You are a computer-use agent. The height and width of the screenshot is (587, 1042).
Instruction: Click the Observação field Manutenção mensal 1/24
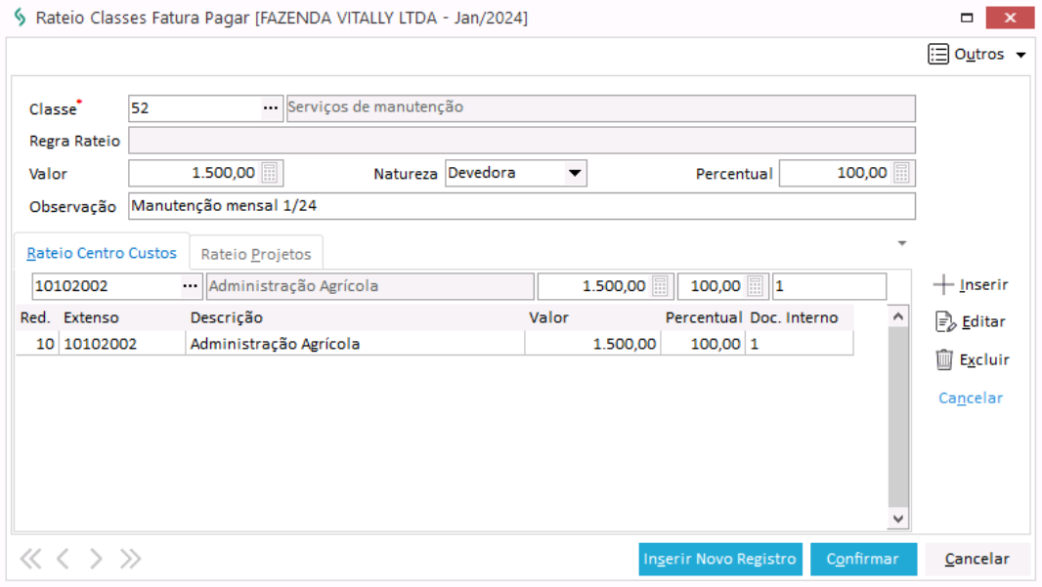(x=522, y=206)
